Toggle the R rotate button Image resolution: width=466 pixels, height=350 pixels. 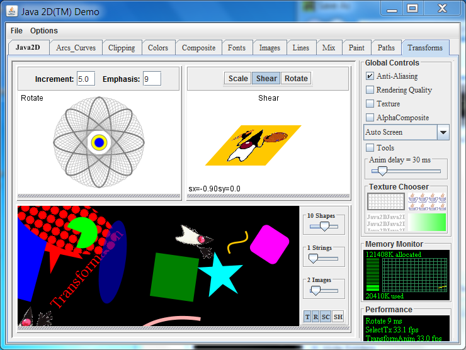315,317
